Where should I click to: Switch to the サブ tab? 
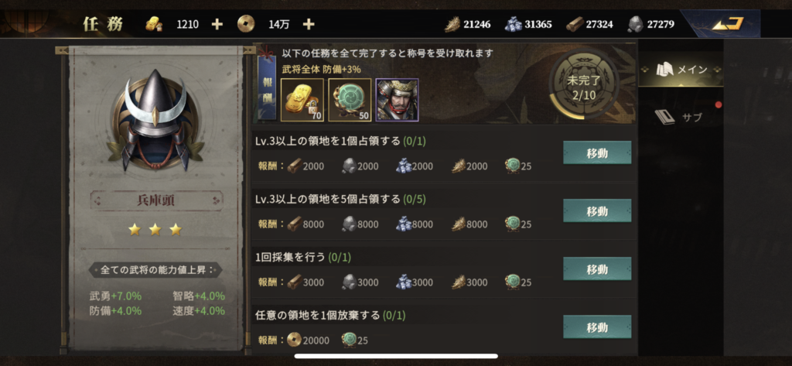[681, 118]
